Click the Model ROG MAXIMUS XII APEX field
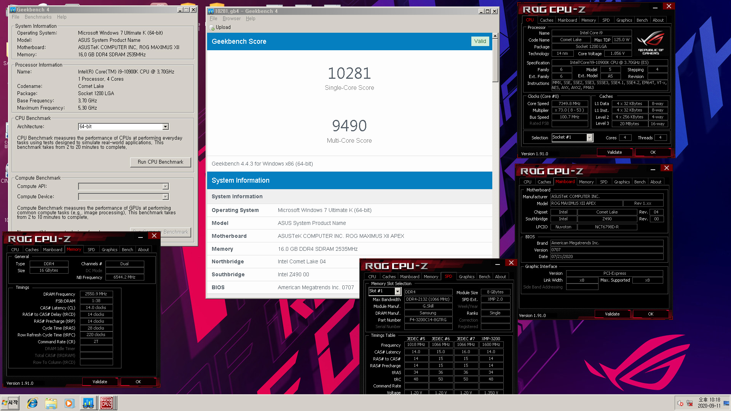 (x=586, y=204)
